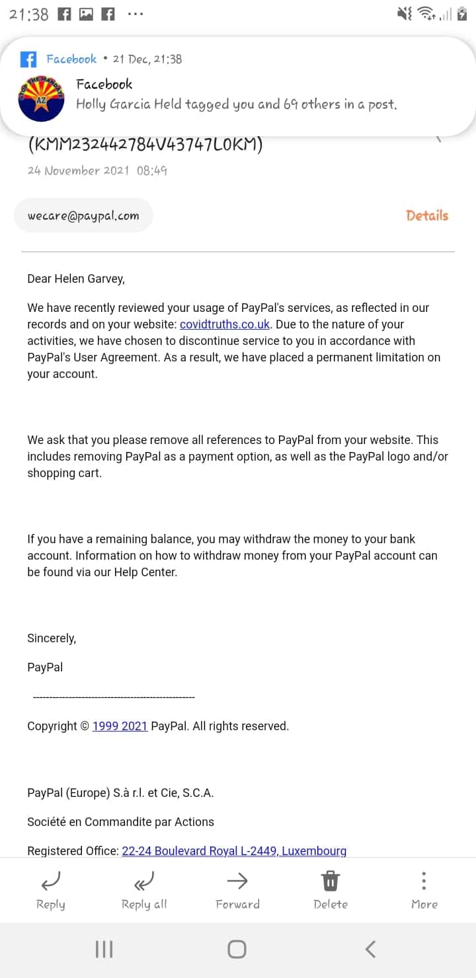
Task: Tap the Reply all icon
Action: 144,881
